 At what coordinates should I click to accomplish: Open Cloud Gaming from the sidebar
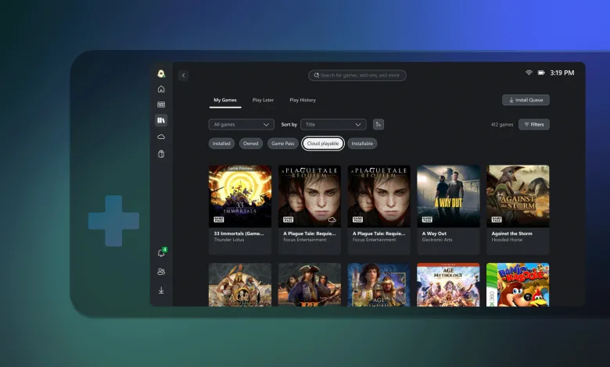(161, 137)
